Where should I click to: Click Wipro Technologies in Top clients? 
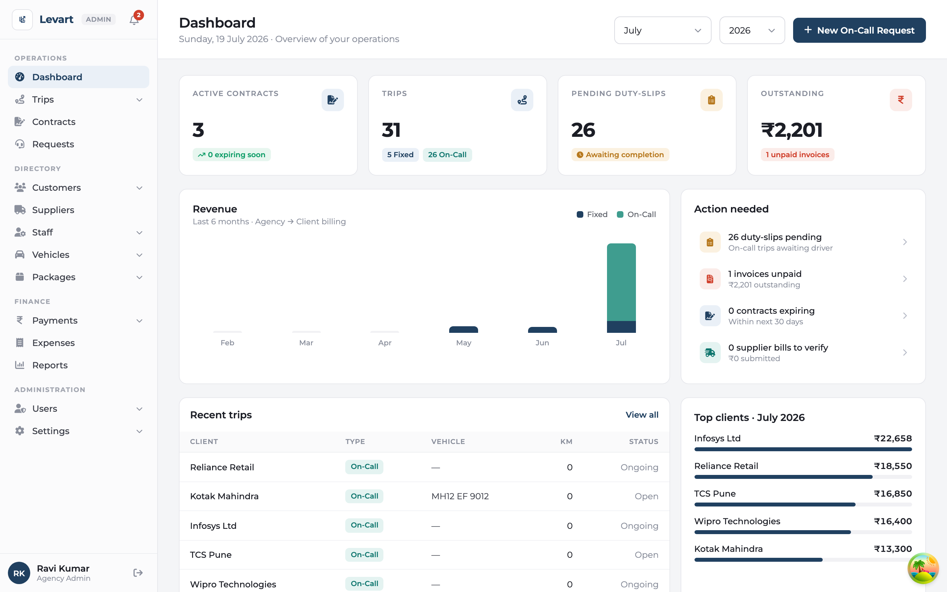[x=737, y=521]
